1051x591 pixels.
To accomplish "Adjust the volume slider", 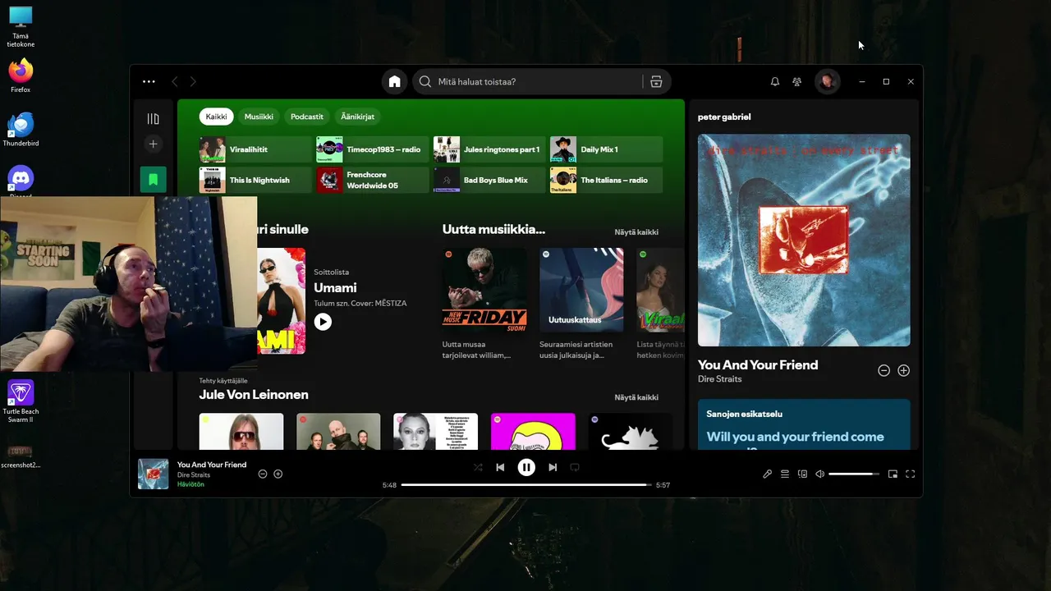I will click(854, 474).
